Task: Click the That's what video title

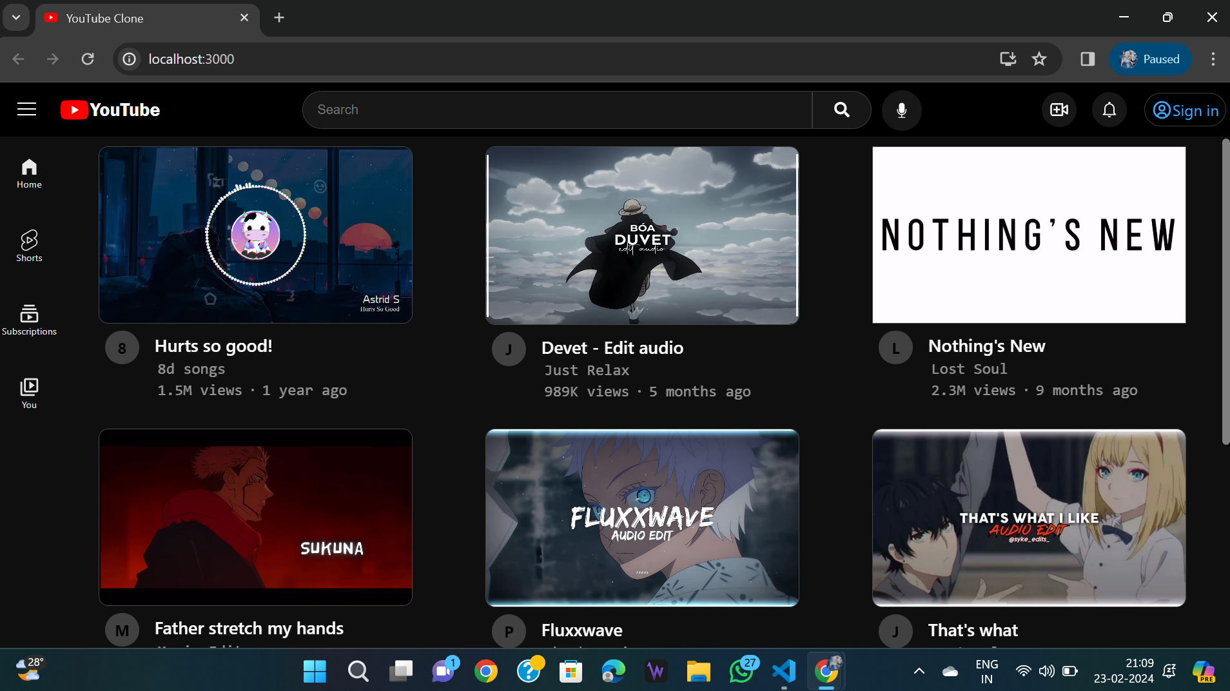Action: (973, 630)
